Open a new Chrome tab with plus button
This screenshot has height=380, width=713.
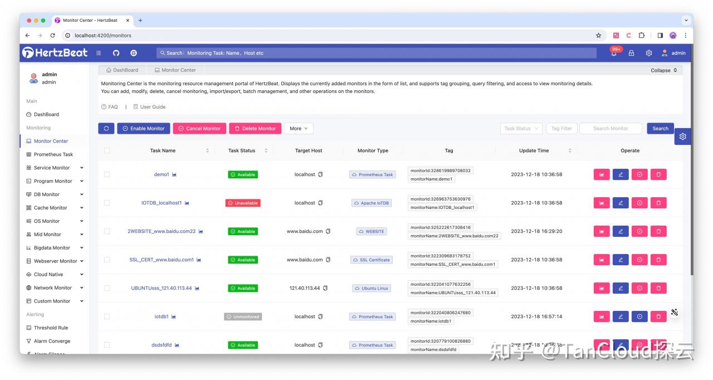click(140, 20)
